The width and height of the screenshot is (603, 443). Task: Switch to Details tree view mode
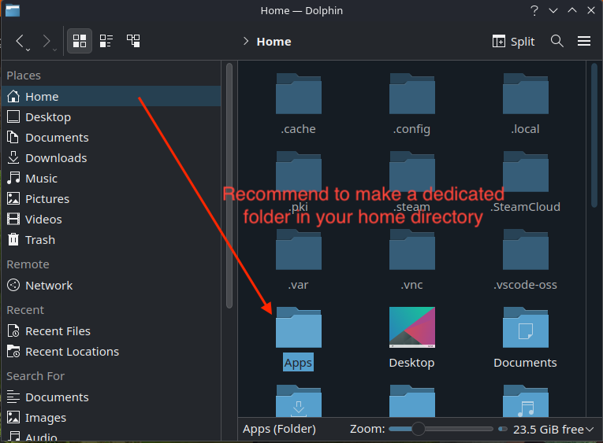133,41
